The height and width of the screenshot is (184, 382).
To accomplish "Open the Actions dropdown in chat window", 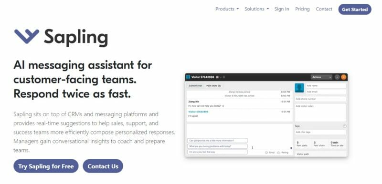I will coord(321,77).
